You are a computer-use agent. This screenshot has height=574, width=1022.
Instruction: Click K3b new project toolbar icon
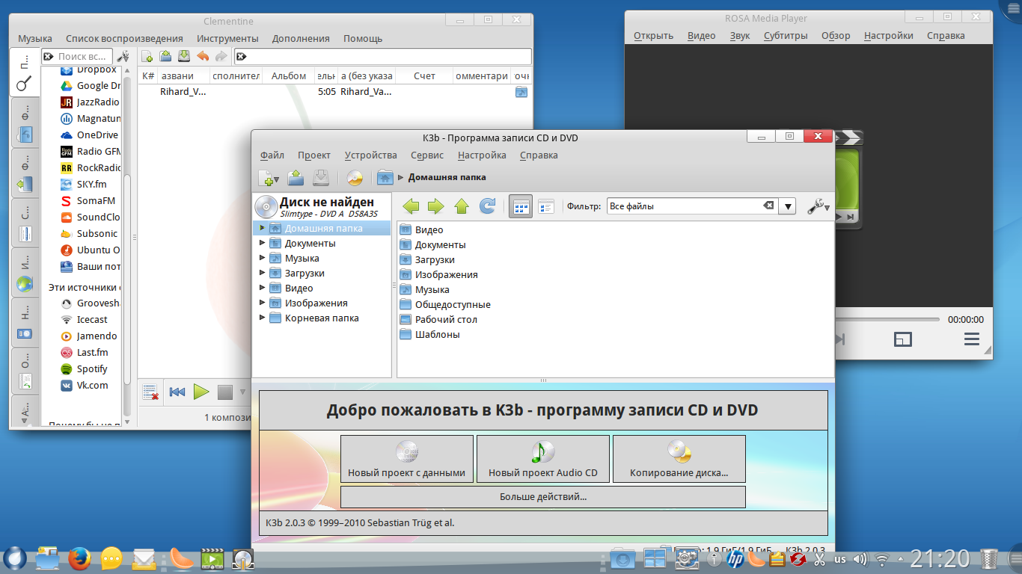[x=269, y=178]
